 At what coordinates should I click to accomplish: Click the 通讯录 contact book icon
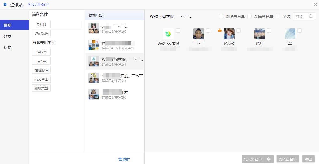pyautogui.click(x=5, y=5)
